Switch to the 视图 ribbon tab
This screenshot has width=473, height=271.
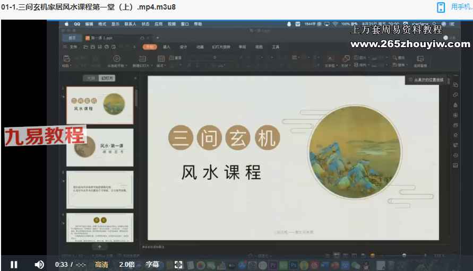click(x=259, y=47)
